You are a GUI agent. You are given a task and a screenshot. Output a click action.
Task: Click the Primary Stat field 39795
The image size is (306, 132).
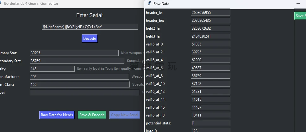pyautogui.click(x=74, y=53)
